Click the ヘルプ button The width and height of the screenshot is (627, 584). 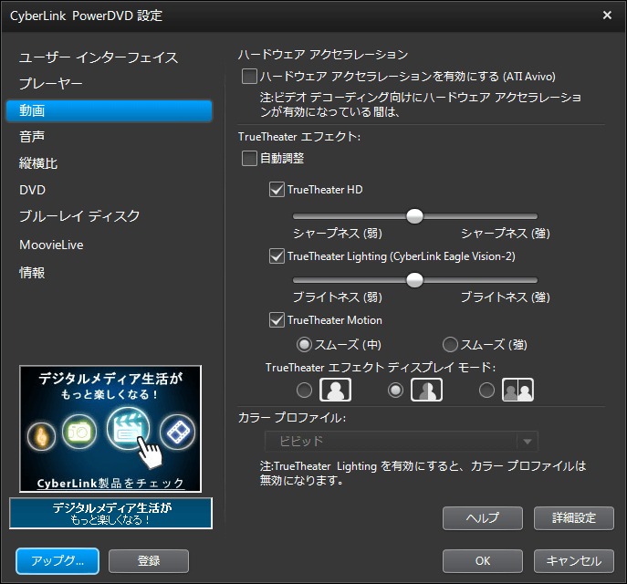point(483,518)
